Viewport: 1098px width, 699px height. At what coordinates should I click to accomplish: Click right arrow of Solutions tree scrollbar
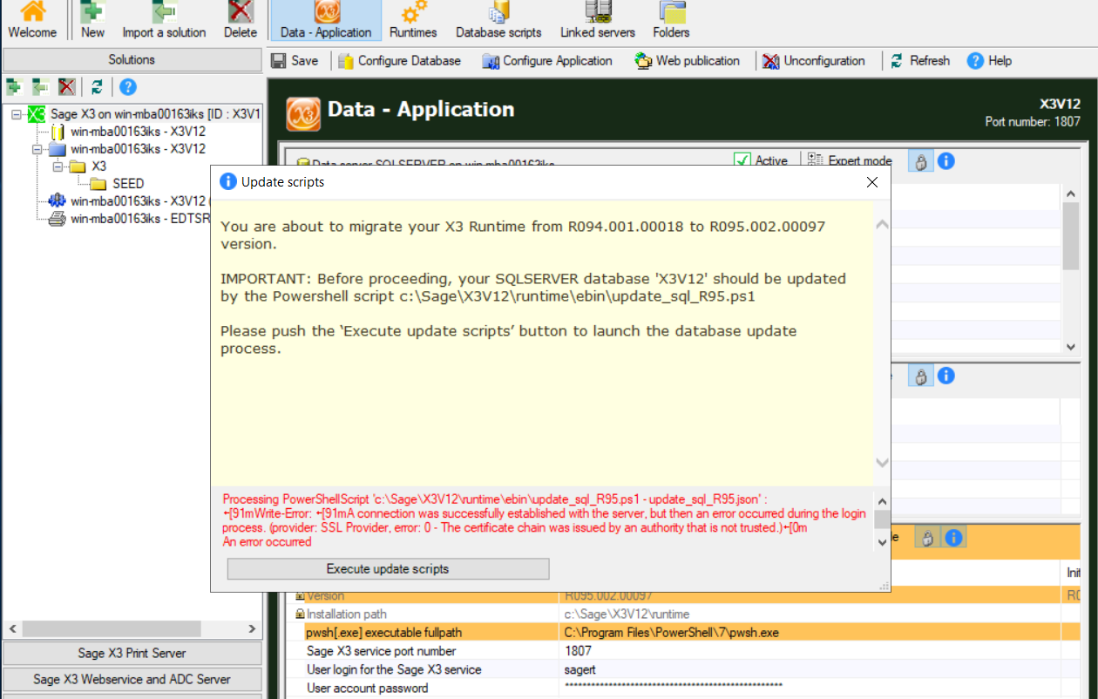tap(252, 628)
